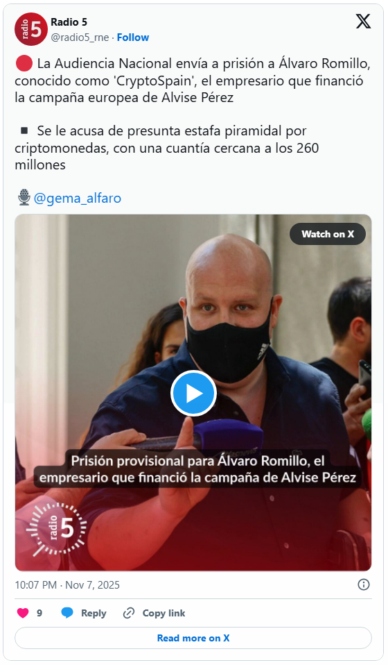Screen dimensions: 388x665
Task: Click the copy link chain icon
Action: tap(129, 613)
